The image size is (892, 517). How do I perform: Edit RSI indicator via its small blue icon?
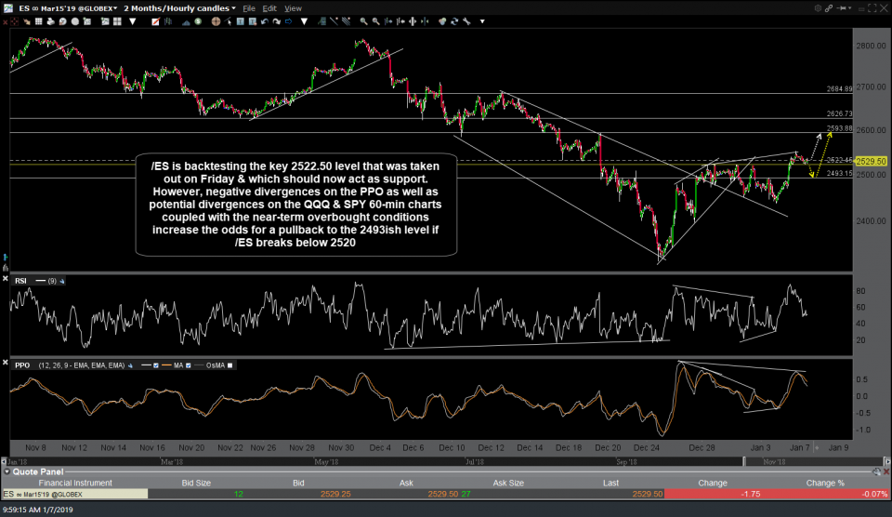pyautogui.click(x=62, y=281)
